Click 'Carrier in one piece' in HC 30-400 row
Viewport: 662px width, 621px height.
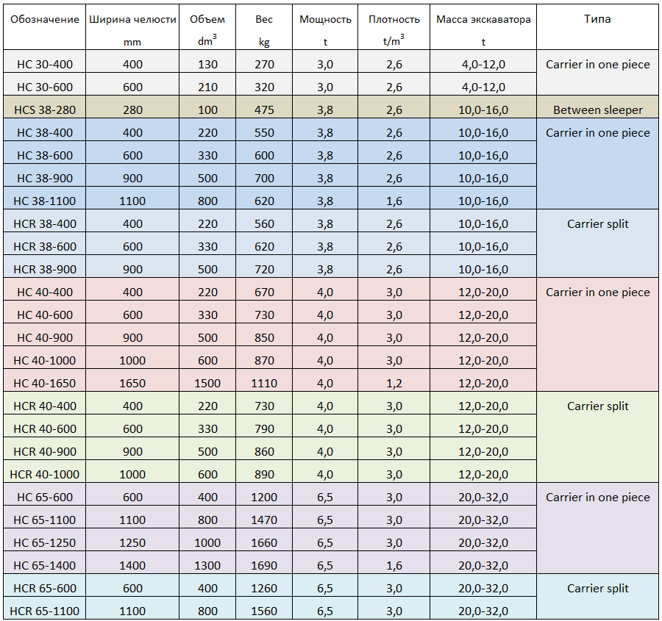point(598,64)
